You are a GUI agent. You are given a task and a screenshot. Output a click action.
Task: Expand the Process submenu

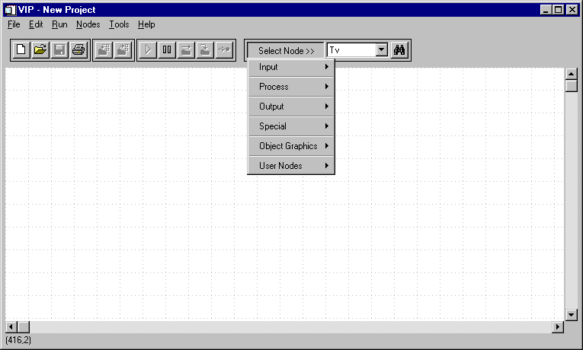click(291, 87)
